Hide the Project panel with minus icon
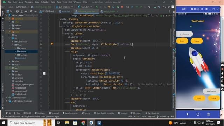 click(x=35, y=11)
